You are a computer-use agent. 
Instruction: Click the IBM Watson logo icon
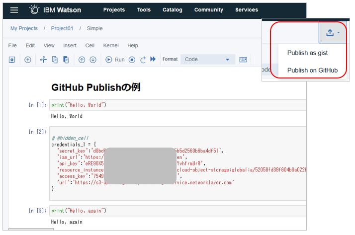click(34, 10)
